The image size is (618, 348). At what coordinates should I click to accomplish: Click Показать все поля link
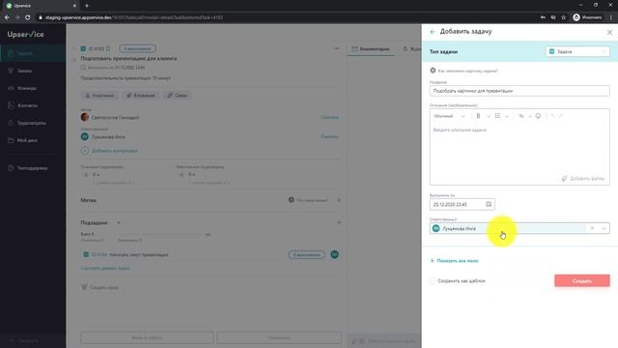click(454, 261)
